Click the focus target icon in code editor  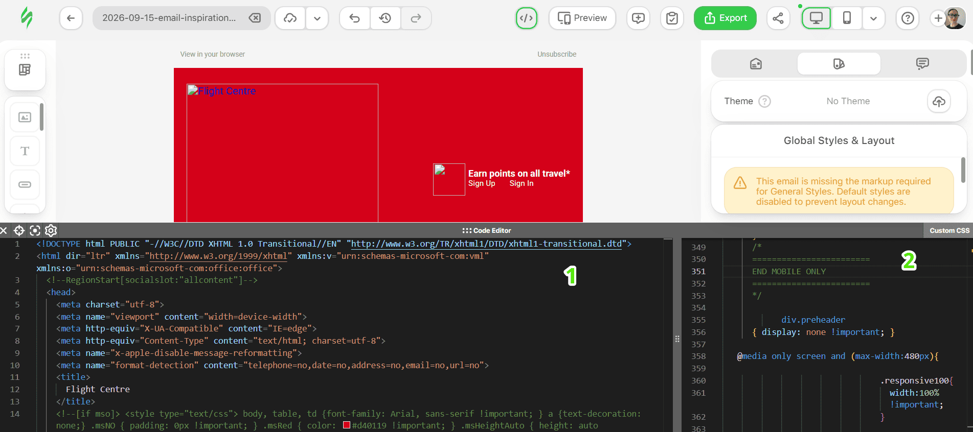tap(35, 230)
